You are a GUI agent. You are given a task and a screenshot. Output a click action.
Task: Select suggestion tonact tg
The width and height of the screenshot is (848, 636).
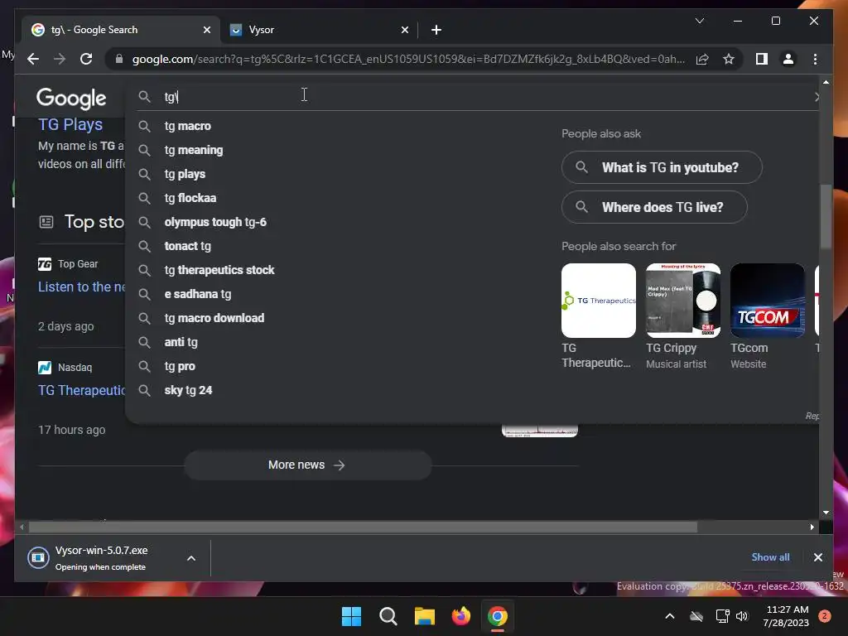coord(188,246)
